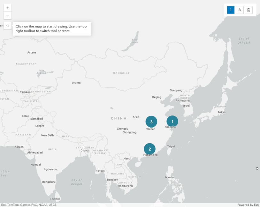The image size is (260, 207).
Task: Zoom out using the minus button
Action: tap(8, 16)
